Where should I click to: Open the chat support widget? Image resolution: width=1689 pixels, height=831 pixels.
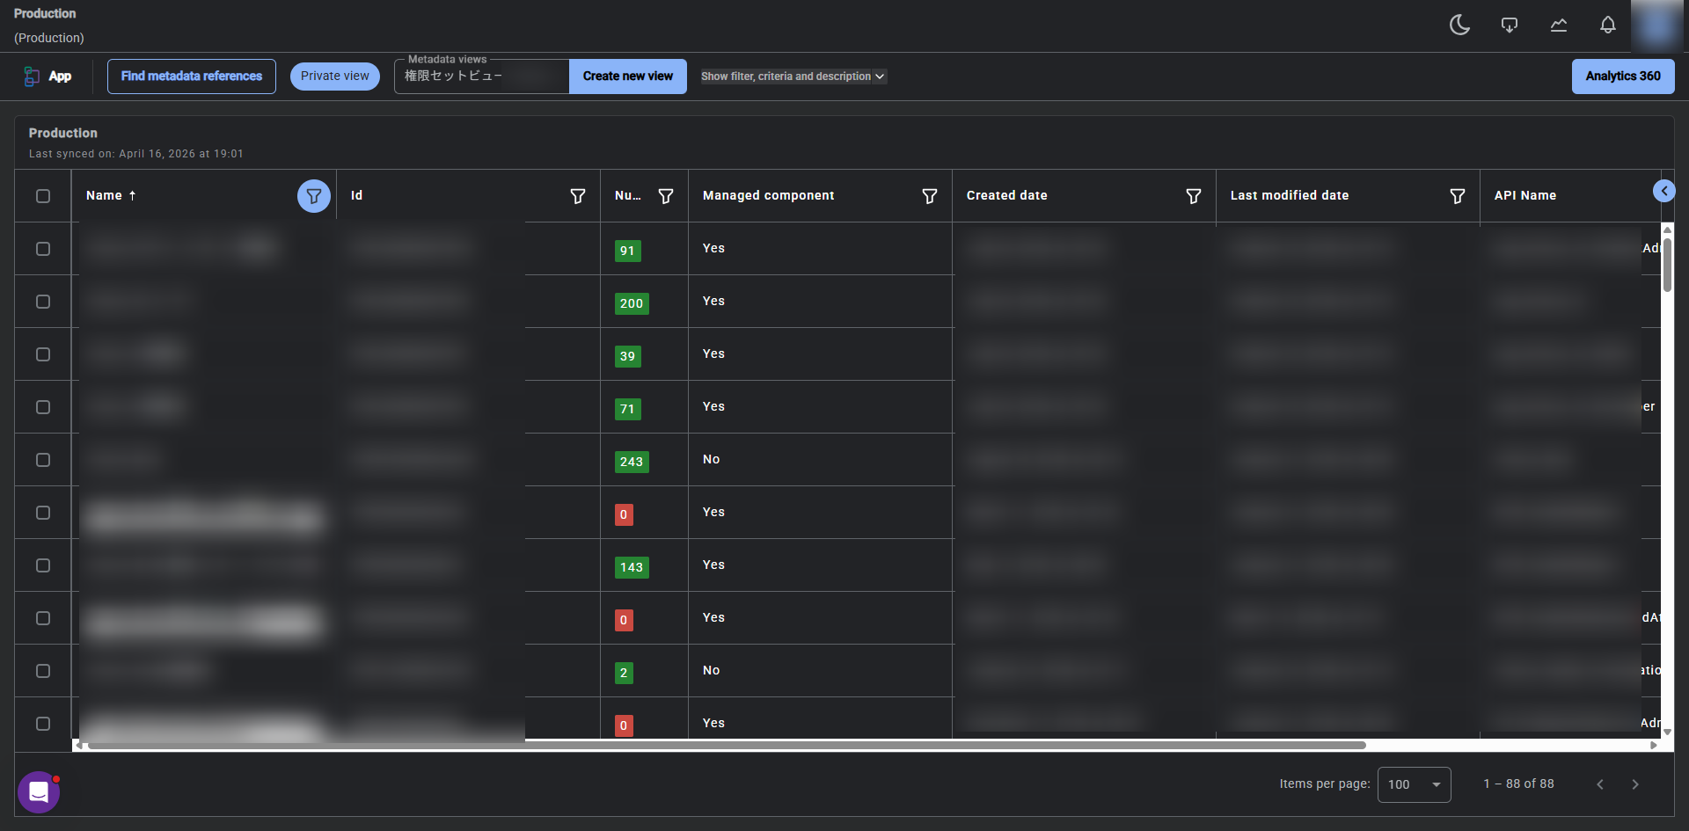tap(39, 792)
